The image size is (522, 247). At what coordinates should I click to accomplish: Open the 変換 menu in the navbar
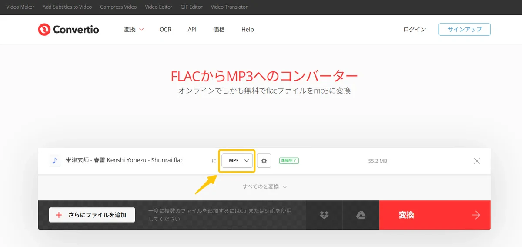[134, 30]
